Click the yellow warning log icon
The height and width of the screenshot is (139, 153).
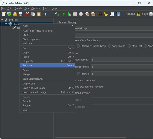point(139,14)
